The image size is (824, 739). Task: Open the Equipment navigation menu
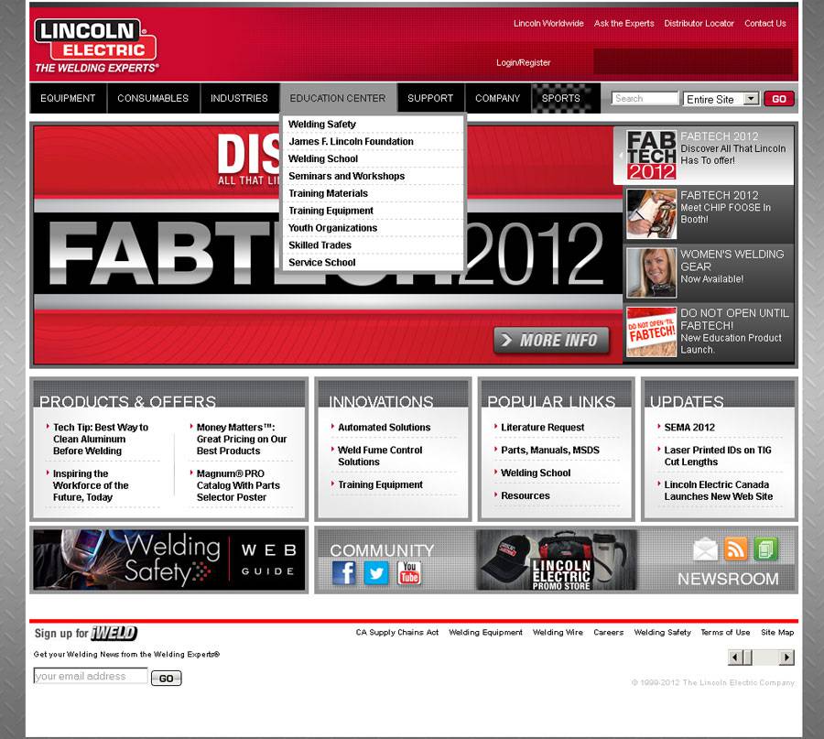click(x=68, y=98)
